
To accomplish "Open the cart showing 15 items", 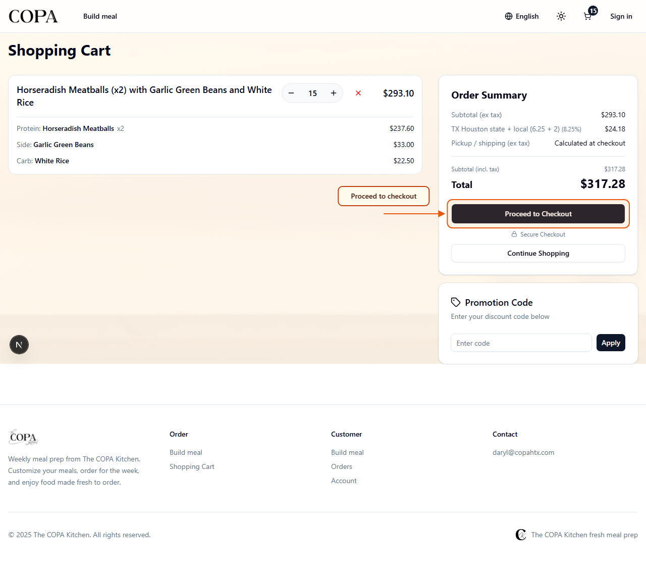I will click(587, 16).
